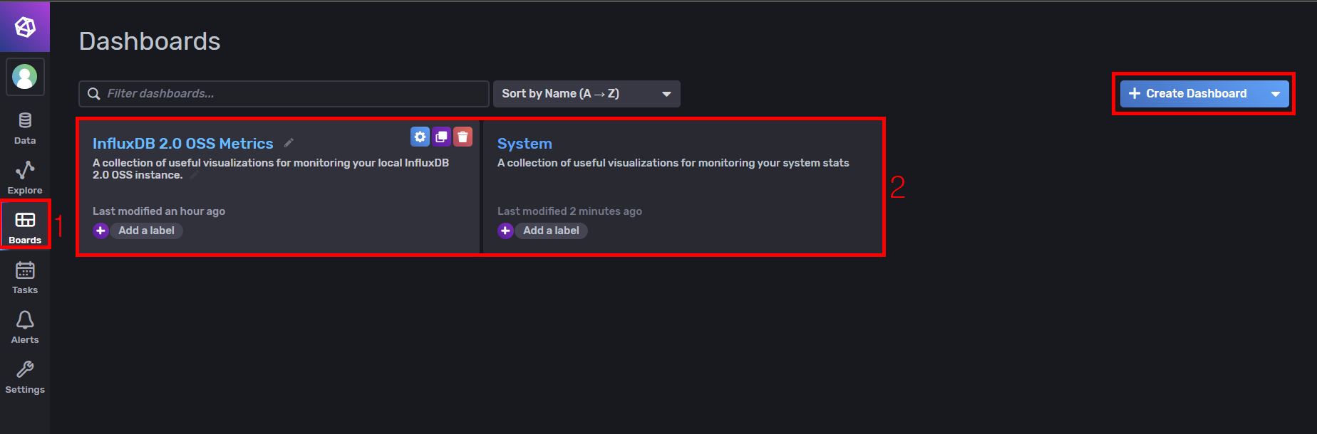
Task: Clone the InfluxDB 2.0 OSS Metrics dashboard
Action: pos(441,137)
